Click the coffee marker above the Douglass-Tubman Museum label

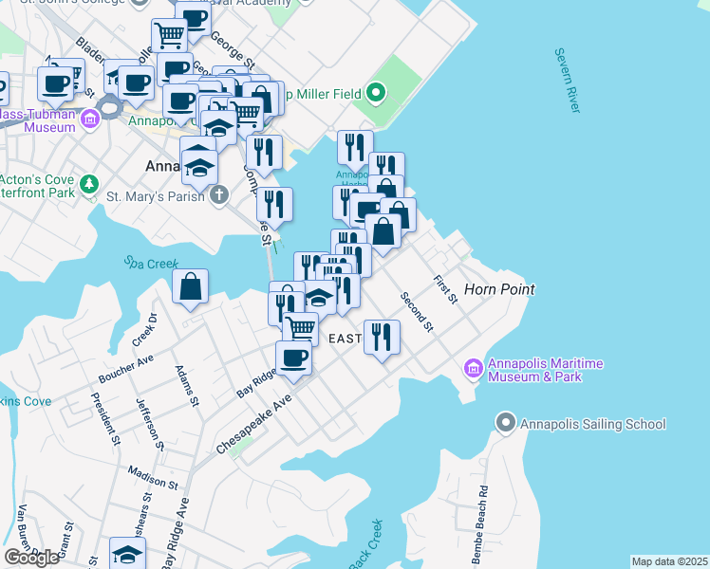point(56,84)
